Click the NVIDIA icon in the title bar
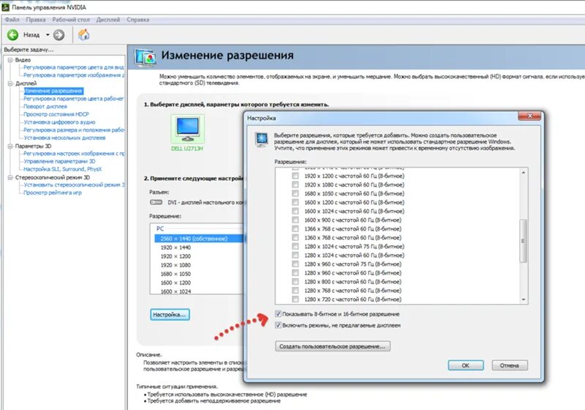This screenshot has width=585, height=410. click(x=5, y=7)
